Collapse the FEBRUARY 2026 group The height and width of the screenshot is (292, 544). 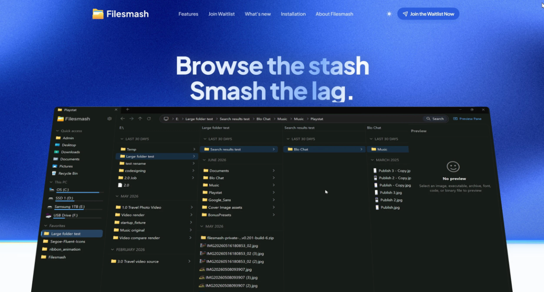[x=113, y=249]
